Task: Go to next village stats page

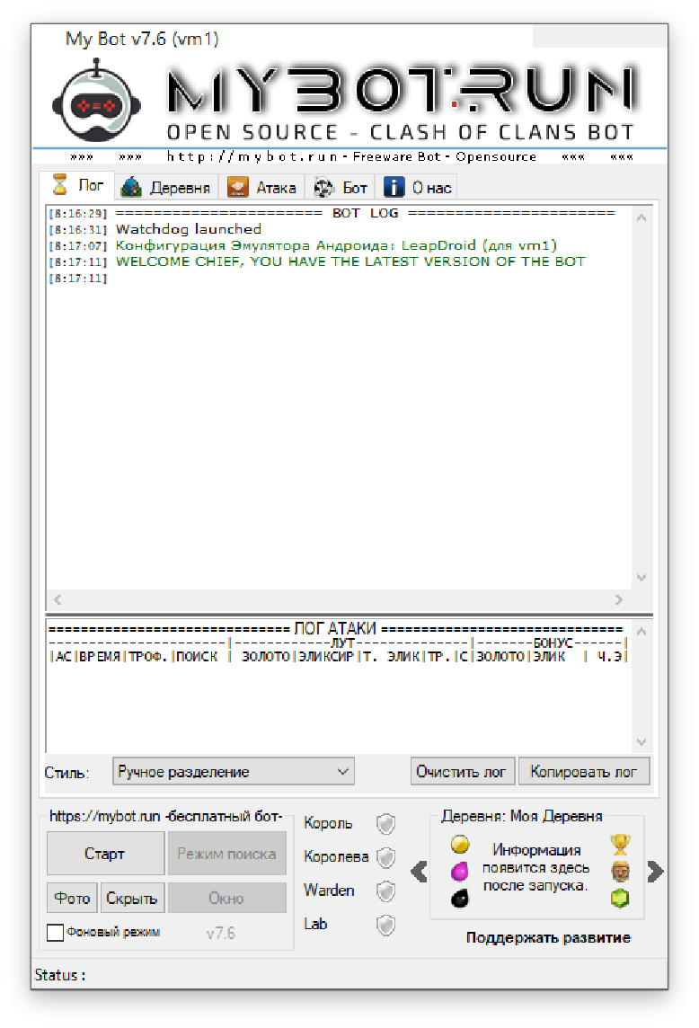Action: [x=655, y=872]
